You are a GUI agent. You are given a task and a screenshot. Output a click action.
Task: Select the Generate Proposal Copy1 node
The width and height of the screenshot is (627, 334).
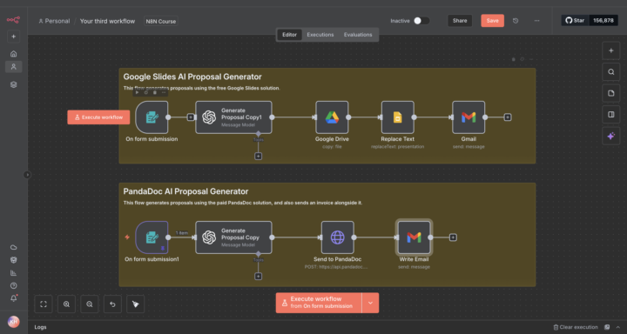(233, 117)
